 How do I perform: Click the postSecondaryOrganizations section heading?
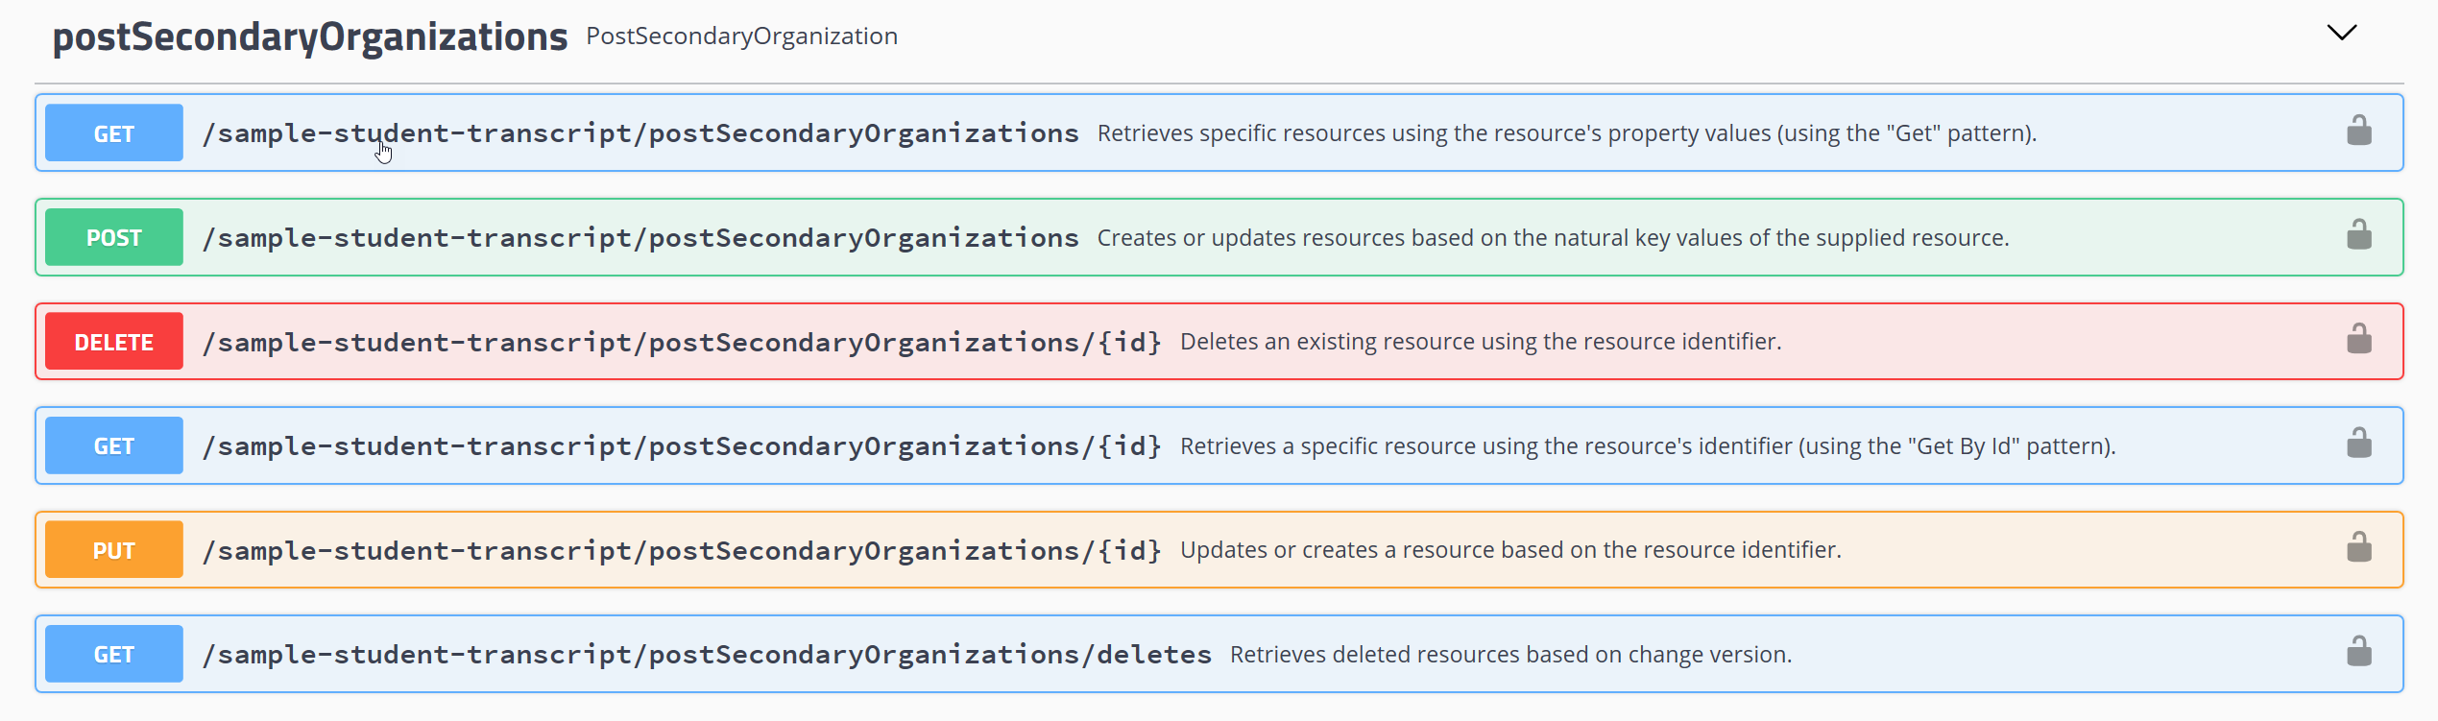click(x=310, y=36)
